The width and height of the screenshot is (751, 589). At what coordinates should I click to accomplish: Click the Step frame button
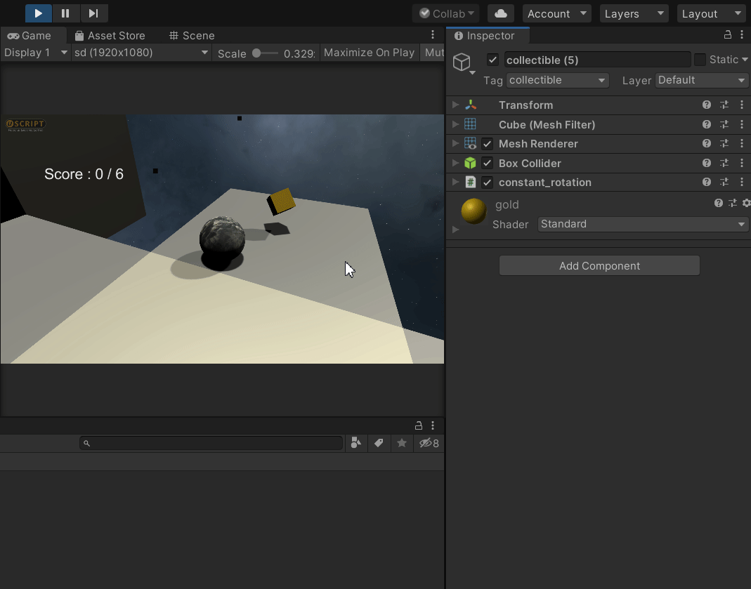pos(93,13)
